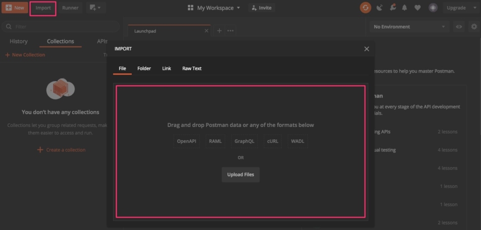Image resolution: width=481 pixels, height=230 pixels.
Task: Open the Runner
Action: (70, 7)
